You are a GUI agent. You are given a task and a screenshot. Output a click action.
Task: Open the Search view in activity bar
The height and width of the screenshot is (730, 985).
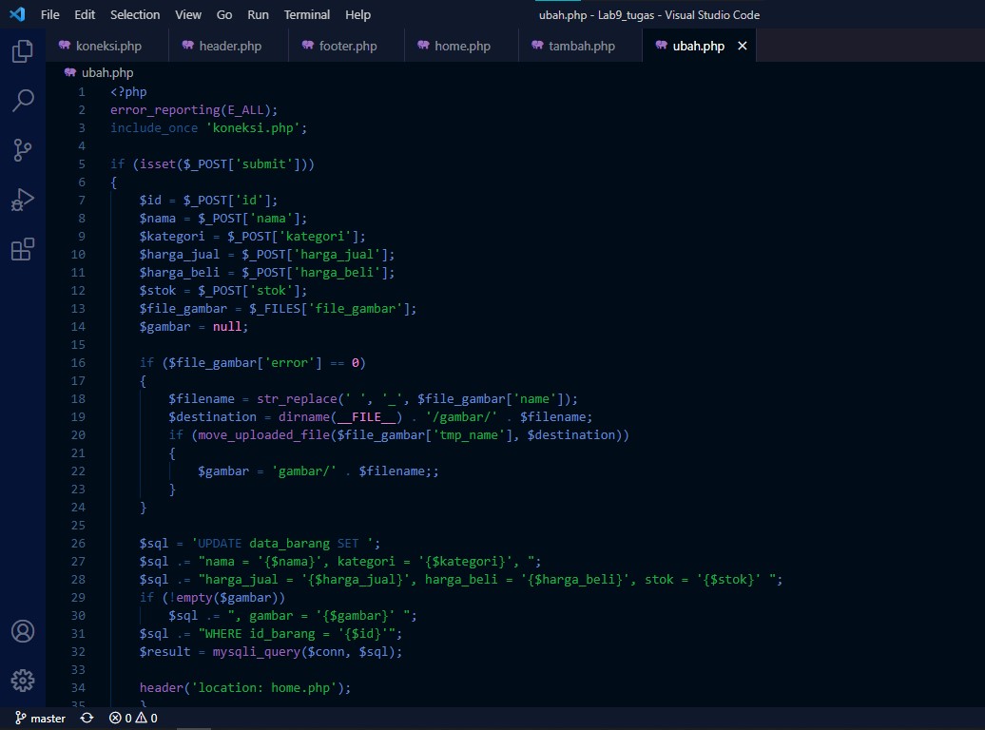click(23, 101)
